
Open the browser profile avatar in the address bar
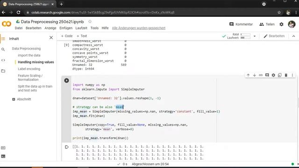click(x=288, y=13)
